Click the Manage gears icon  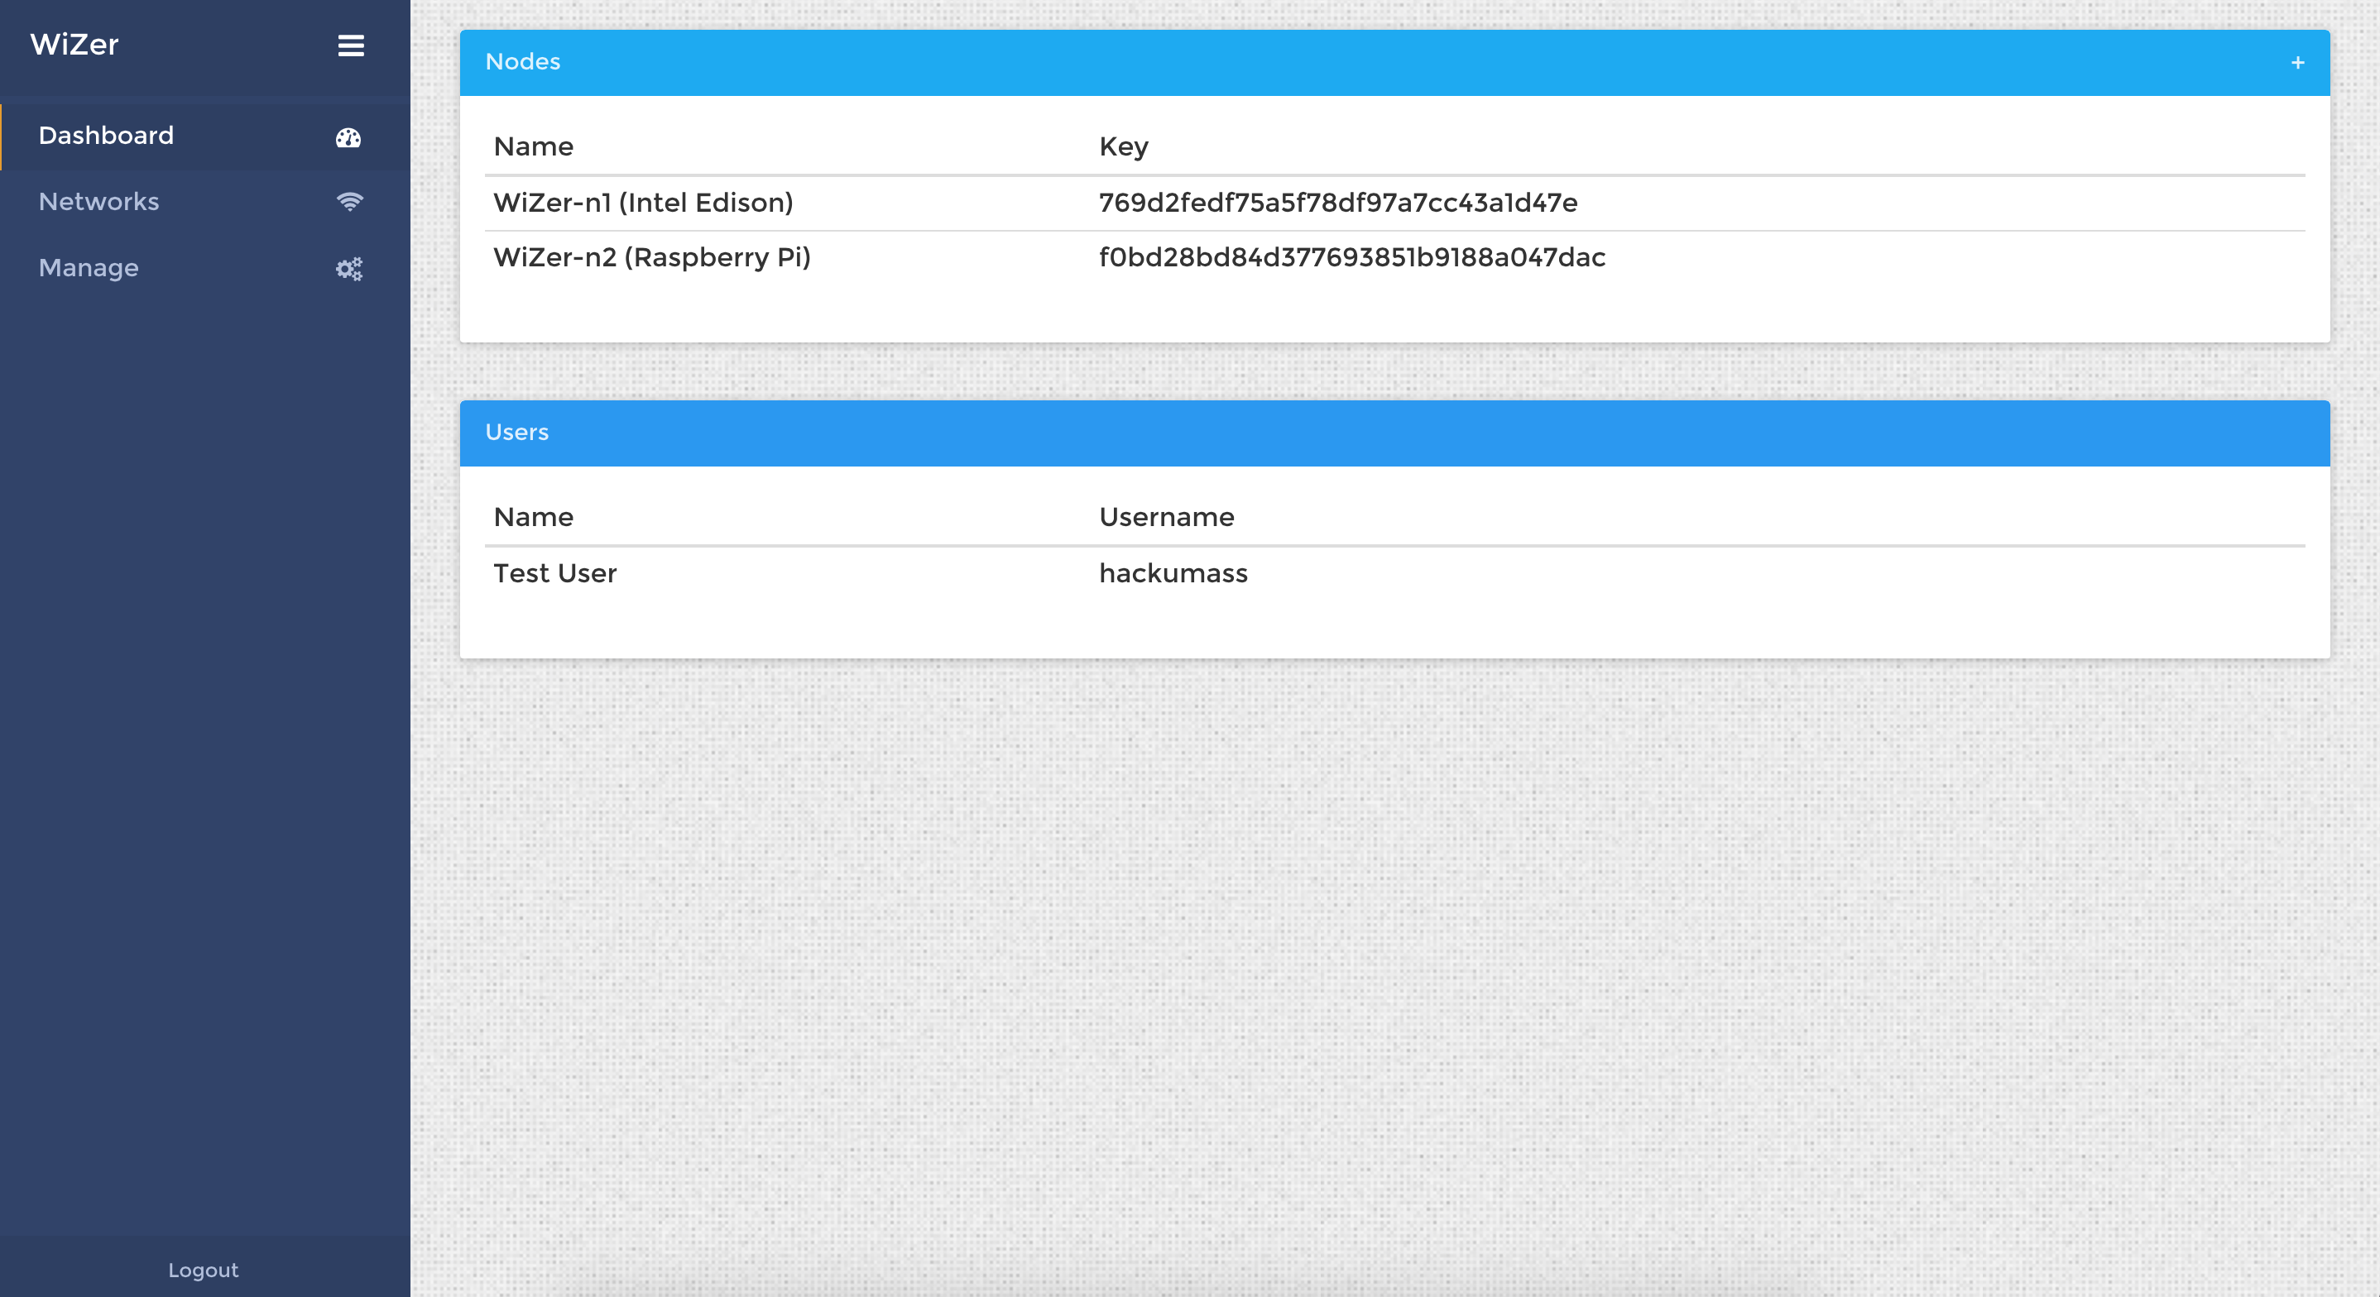(348, 269)
